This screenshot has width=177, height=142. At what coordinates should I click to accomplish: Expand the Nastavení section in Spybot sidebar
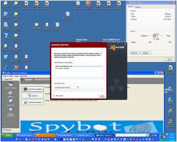10,130
